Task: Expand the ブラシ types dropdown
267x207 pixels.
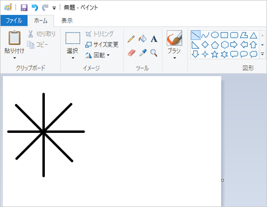Action: (175, 58)
